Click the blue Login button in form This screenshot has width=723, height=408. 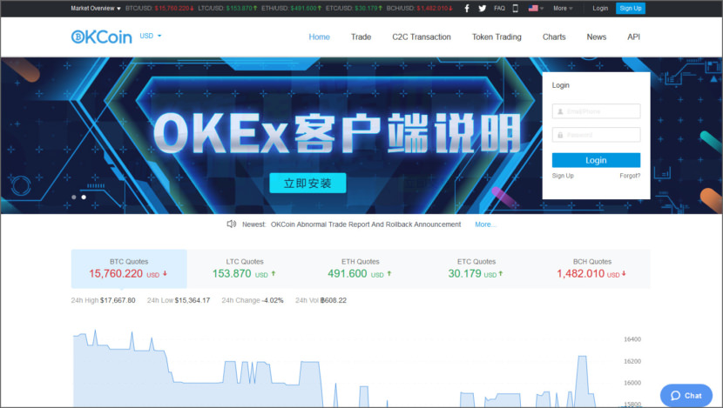pos(596,160)
